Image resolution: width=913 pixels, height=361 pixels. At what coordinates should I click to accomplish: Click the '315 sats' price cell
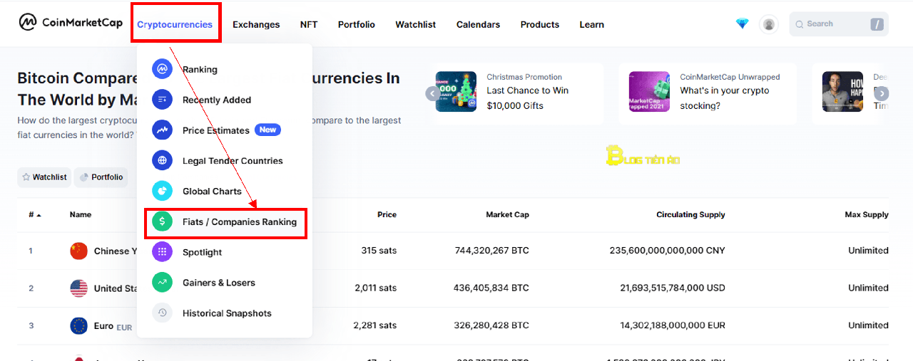click(x=379, y=251)
